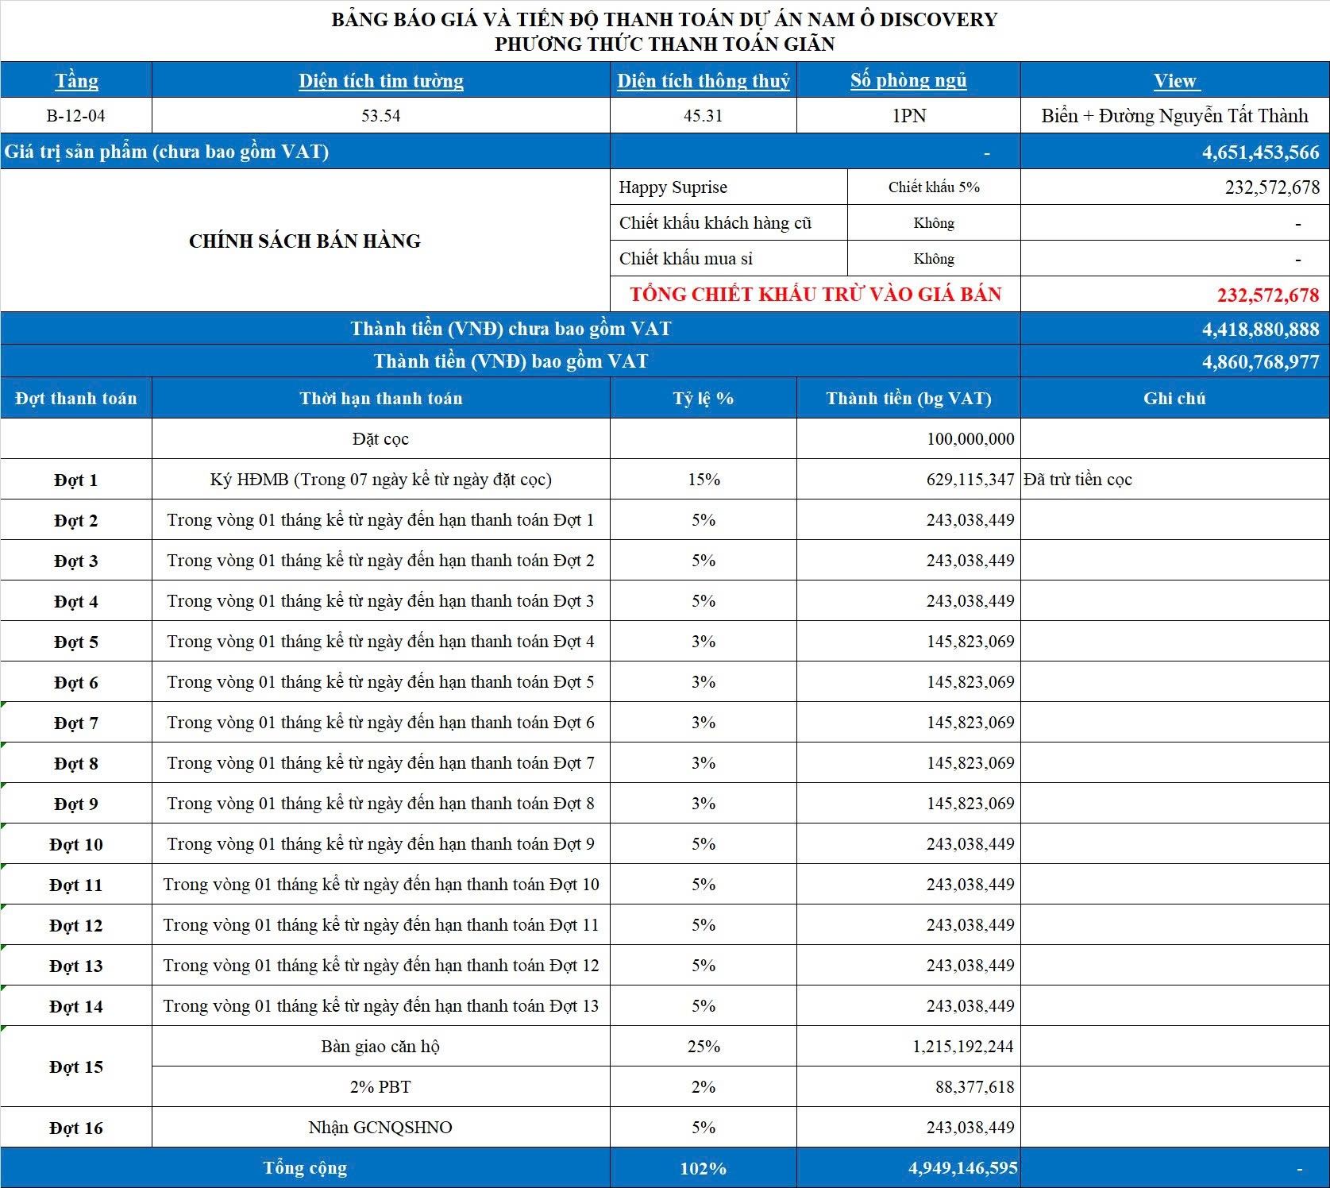Image resolution: width=1330 pixels, height=1188 pixels.
Task: Select amount 4,860,768,977
Action: pos(1175,361)
